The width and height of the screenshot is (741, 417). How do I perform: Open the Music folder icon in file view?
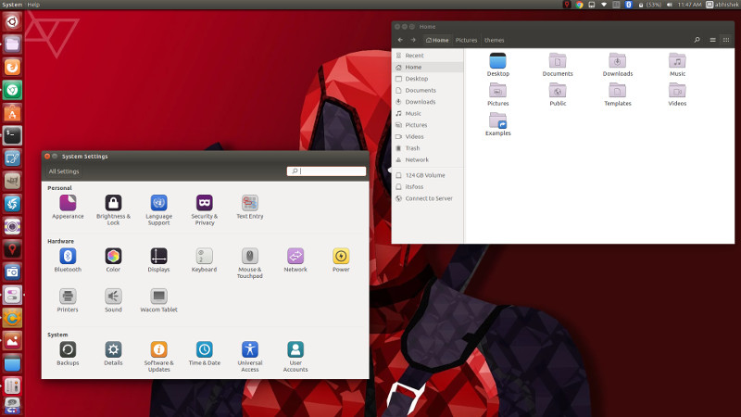[677, 65]
